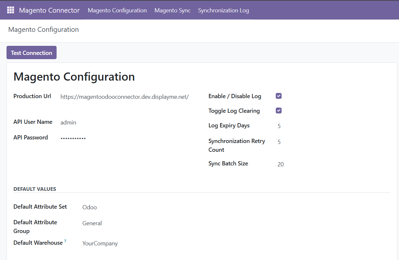Click the Enable / Disable Log label

coord(235,96)
